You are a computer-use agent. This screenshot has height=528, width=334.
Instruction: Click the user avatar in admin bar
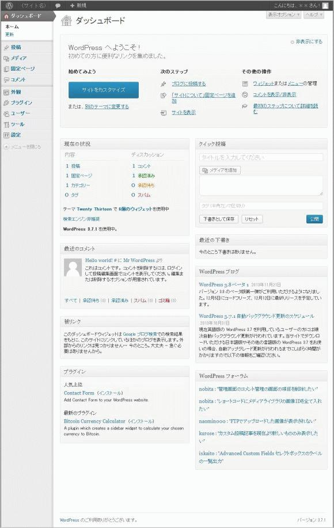325,5
